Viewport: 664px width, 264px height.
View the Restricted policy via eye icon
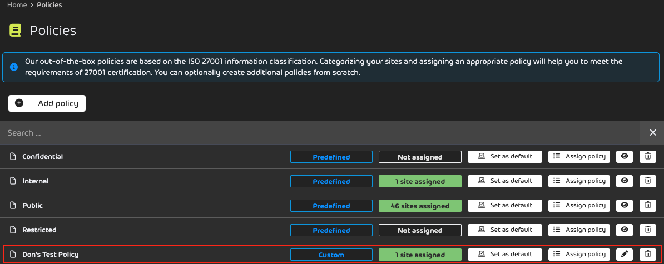[x=624, y=230]
